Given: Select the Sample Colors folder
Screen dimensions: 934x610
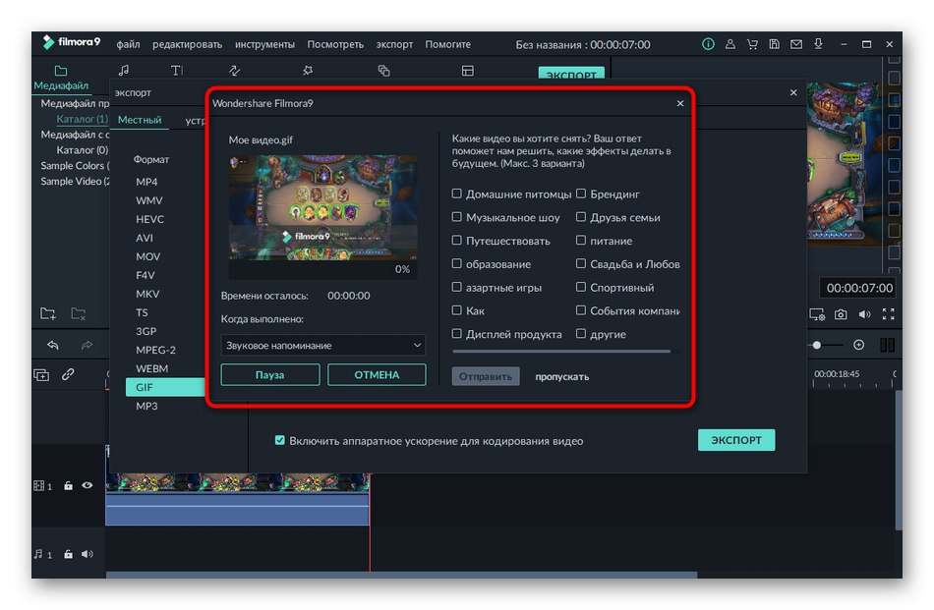Looking at the screenshot, I should [x=73, y=165].
